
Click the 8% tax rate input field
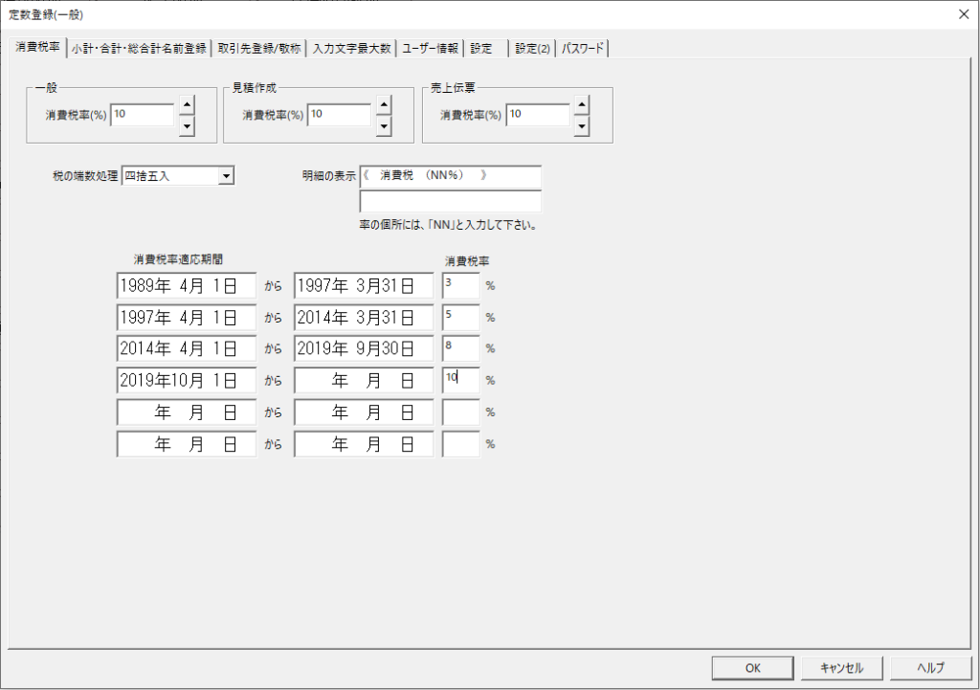[x=460, y=348]
